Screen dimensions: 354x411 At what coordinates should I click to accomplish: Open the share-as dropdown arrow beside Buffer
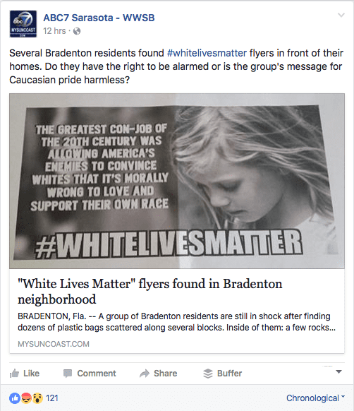click(338, 371)
